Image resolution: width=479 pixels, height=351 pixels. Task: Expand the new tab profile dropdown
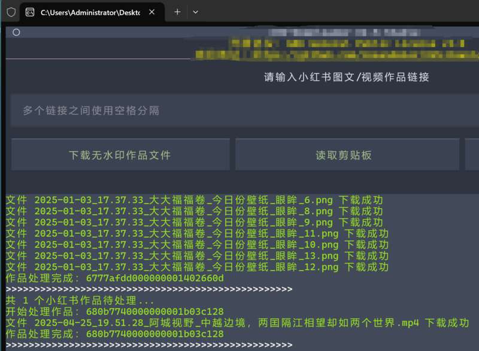point(195,12)
